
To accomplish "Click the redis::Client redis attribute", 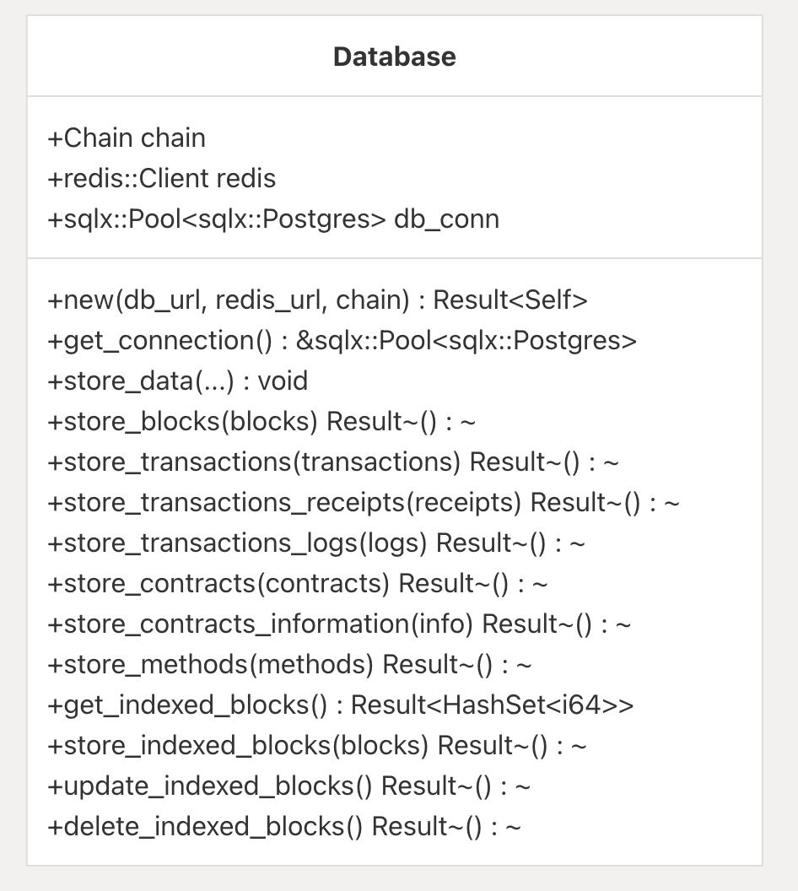I will pyautogui.click(x=162, y=178).
